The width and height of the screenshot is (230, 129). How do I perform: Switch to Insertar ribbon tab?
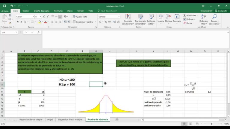pyautogui.click(x=26, y=11)
